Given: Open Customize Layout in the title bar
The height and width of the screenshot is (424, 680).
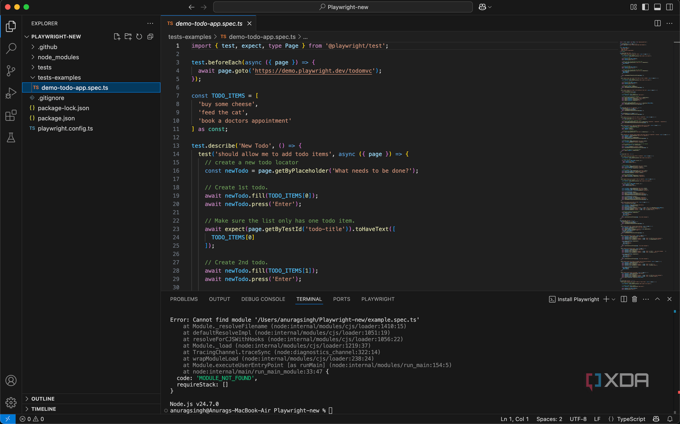Looking at the screenshot, I should click(634, 7).
